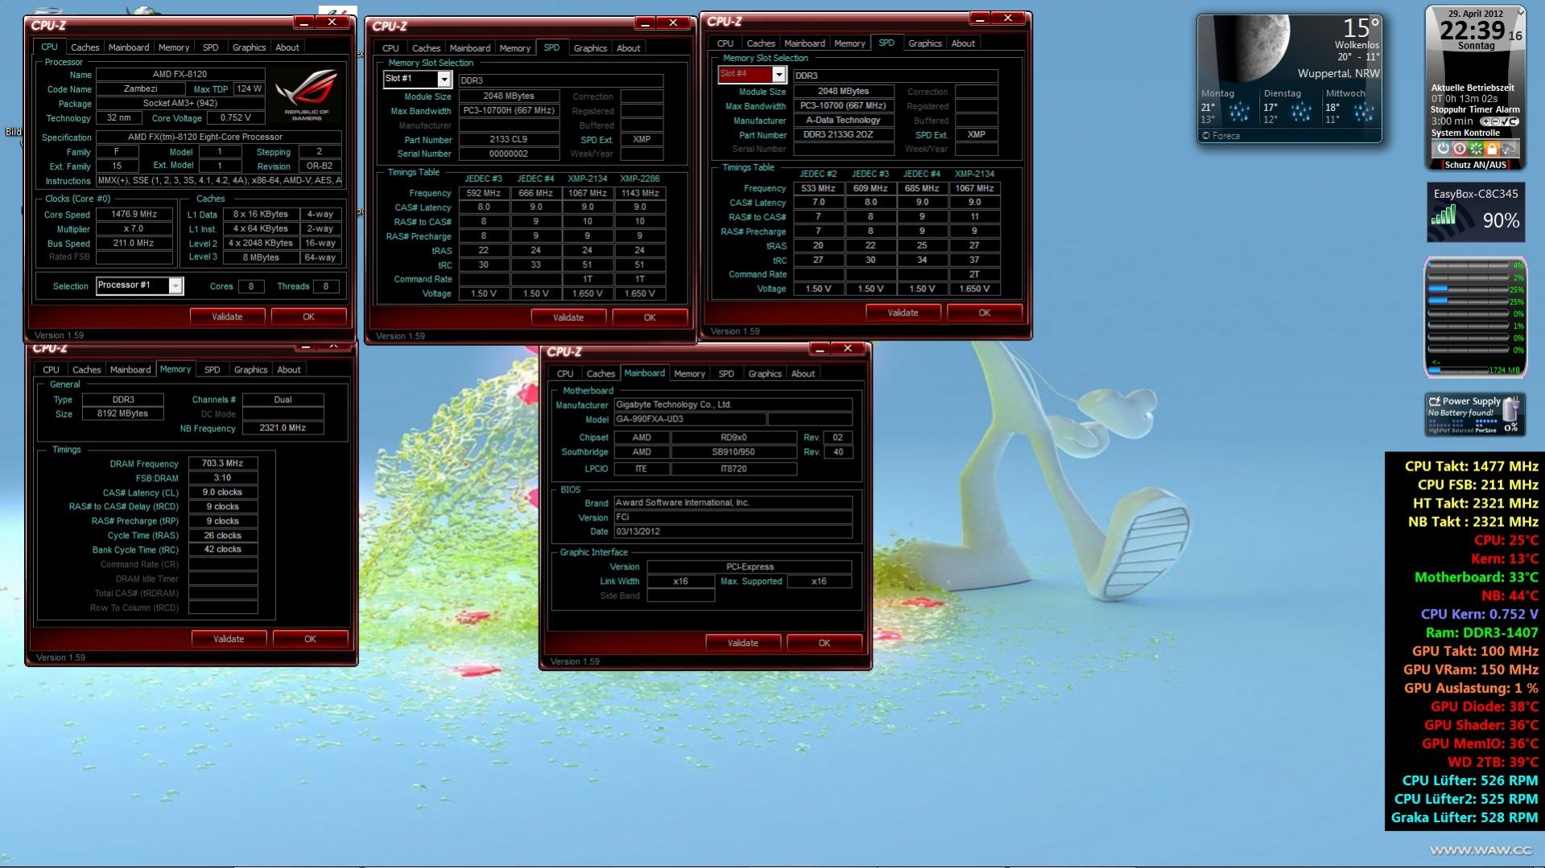Click the plus icon next to 3:00 min timer

pyautogui.click(x=1485, y=121)
